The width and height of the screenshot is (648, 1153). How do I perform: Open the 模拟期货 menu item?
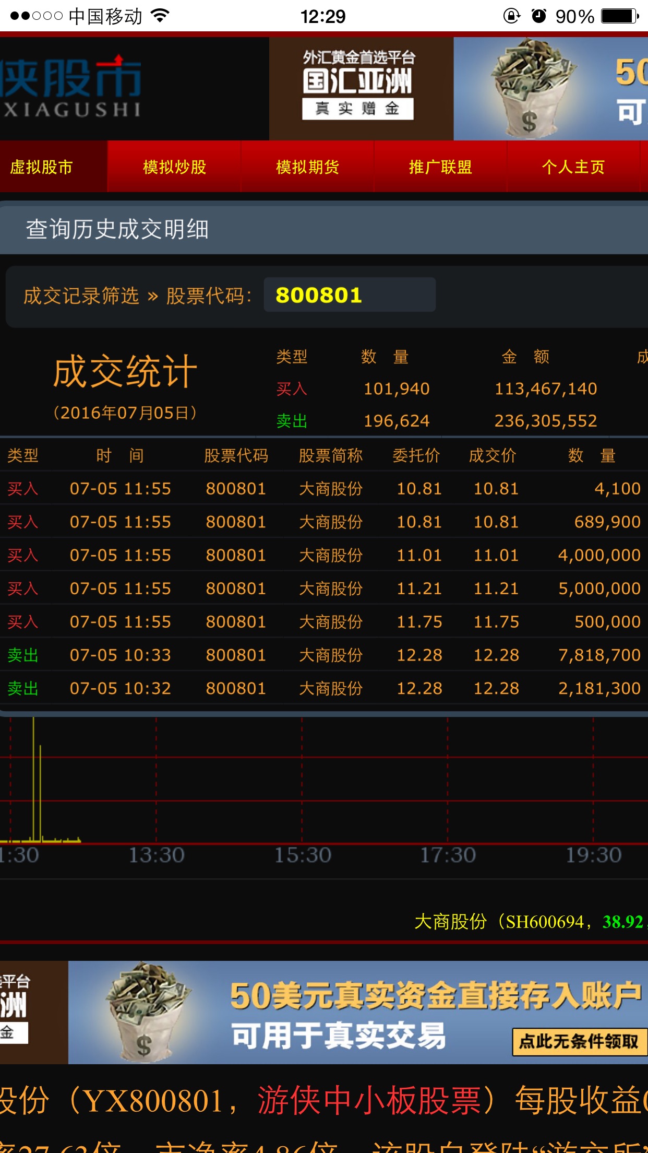(x=307, y=167)
